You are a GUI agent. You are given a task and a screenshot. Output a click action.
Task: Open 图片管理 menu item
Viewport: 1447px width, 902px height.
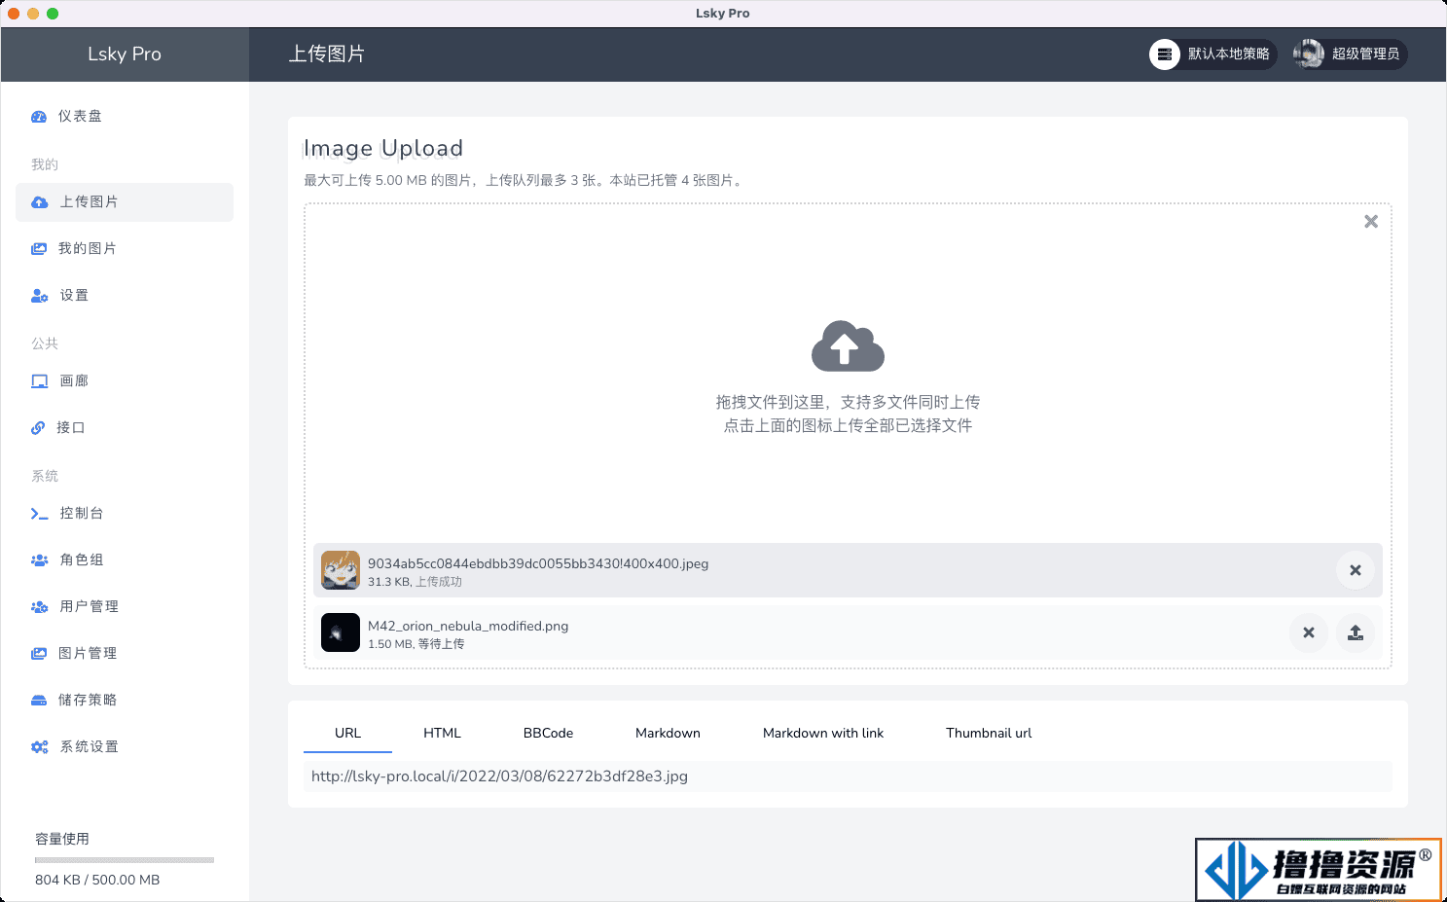125,654
